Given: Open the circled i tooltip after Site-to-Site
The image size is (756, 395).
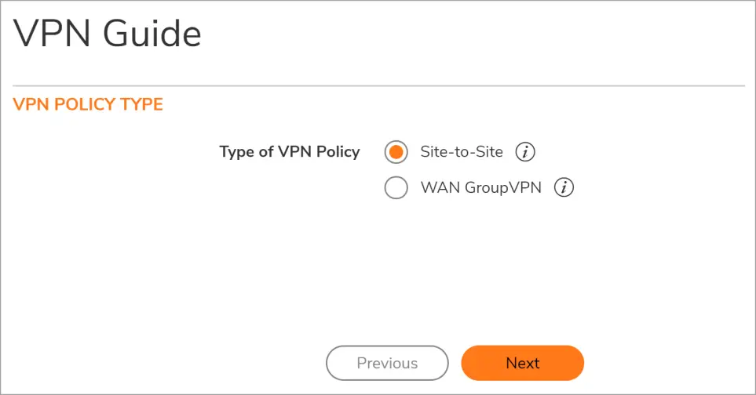Looking at the screenshot, I should pyautogui.click(x=525, y=152).
